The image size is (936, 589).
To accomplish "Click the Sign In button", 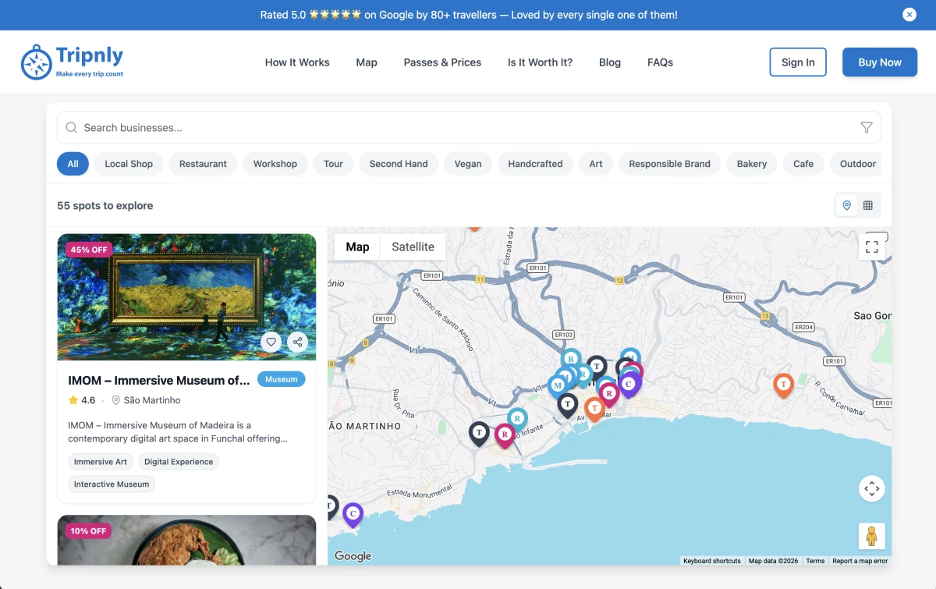I will pyautogui.click(x=798, y=62).
